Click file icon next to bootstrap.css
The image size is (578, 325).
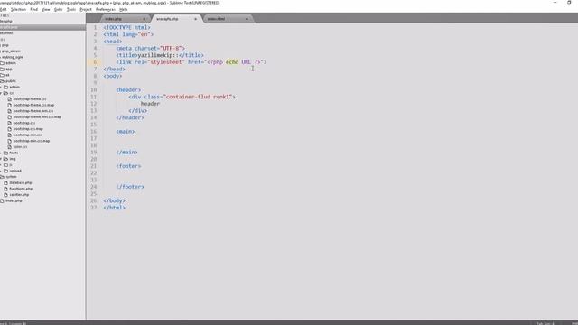(x=10, y=123)
